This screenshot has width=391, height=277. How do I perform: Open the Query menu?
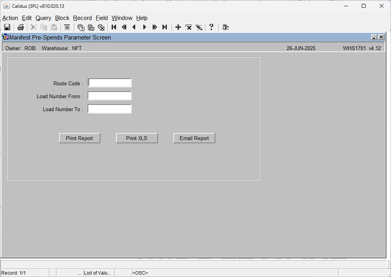pos(43,18)
